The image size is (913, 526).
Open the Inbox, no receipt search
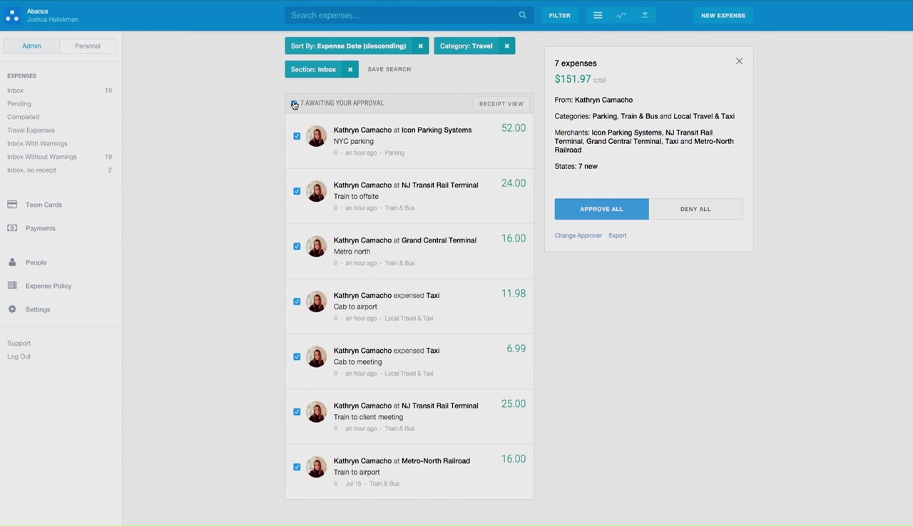coord(31,170)
